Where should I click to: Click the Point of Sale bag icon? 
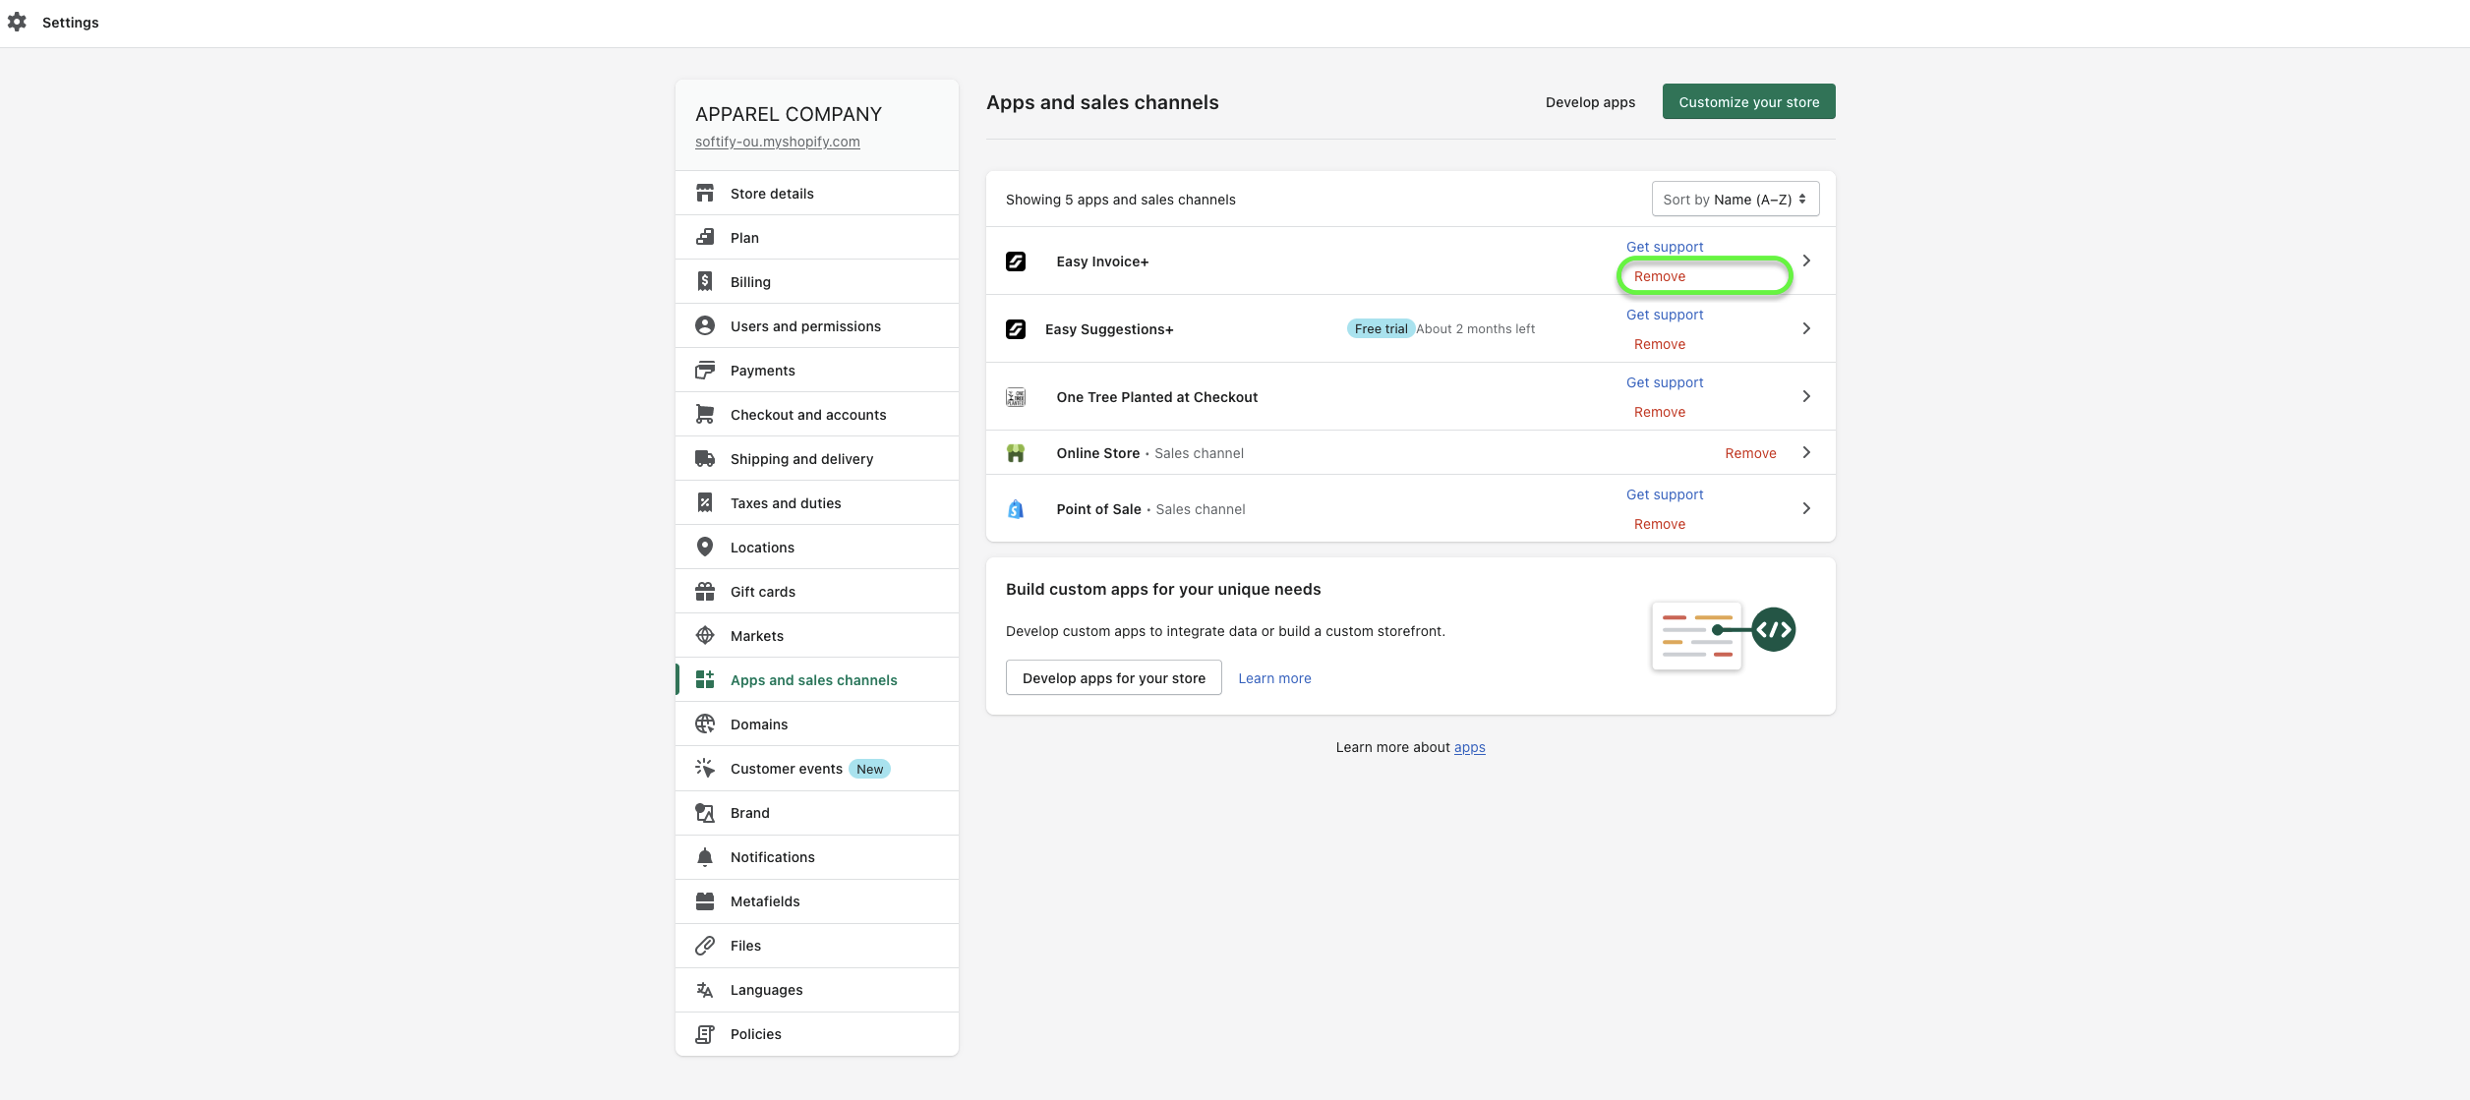[x=1016, y=509]
